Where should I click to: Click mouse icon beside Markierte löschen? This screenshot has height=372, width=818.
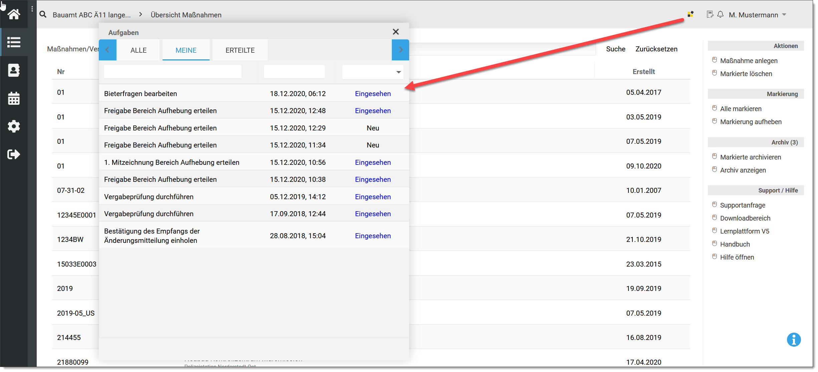pos(715,73)
